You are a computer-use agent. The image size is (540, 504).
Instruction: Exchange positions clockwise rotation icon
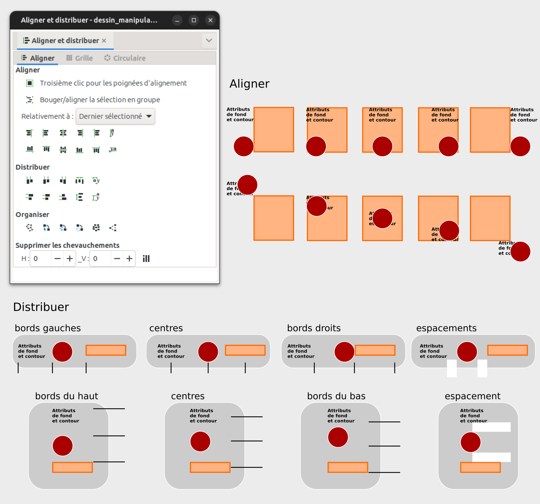[x=79, y=228]
